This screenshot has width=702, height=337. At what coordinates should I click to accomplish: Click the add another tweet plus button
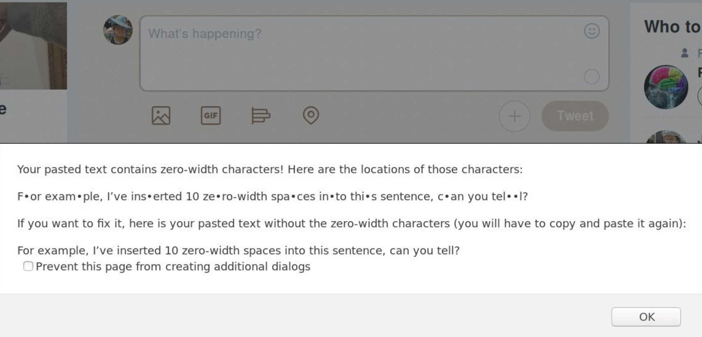tap(515, 116)
